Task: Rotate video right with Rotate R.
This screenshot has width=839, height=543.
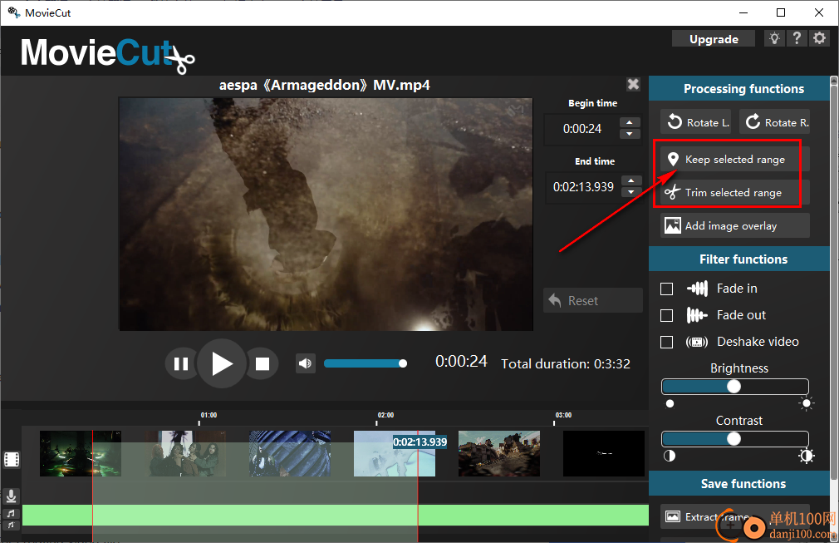Action: pyautogui.click(x=774, y=122)
